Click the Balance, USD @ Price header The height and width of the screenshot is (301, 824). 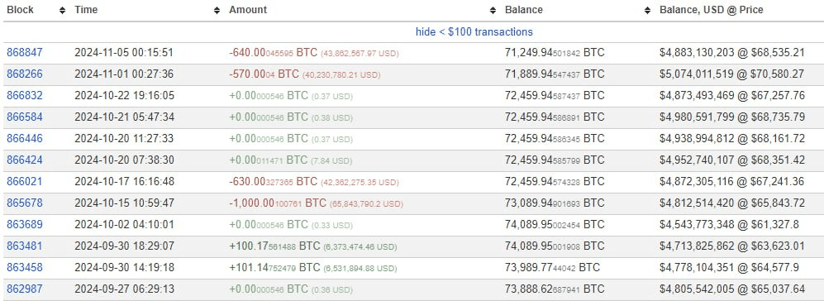[711, 10]
